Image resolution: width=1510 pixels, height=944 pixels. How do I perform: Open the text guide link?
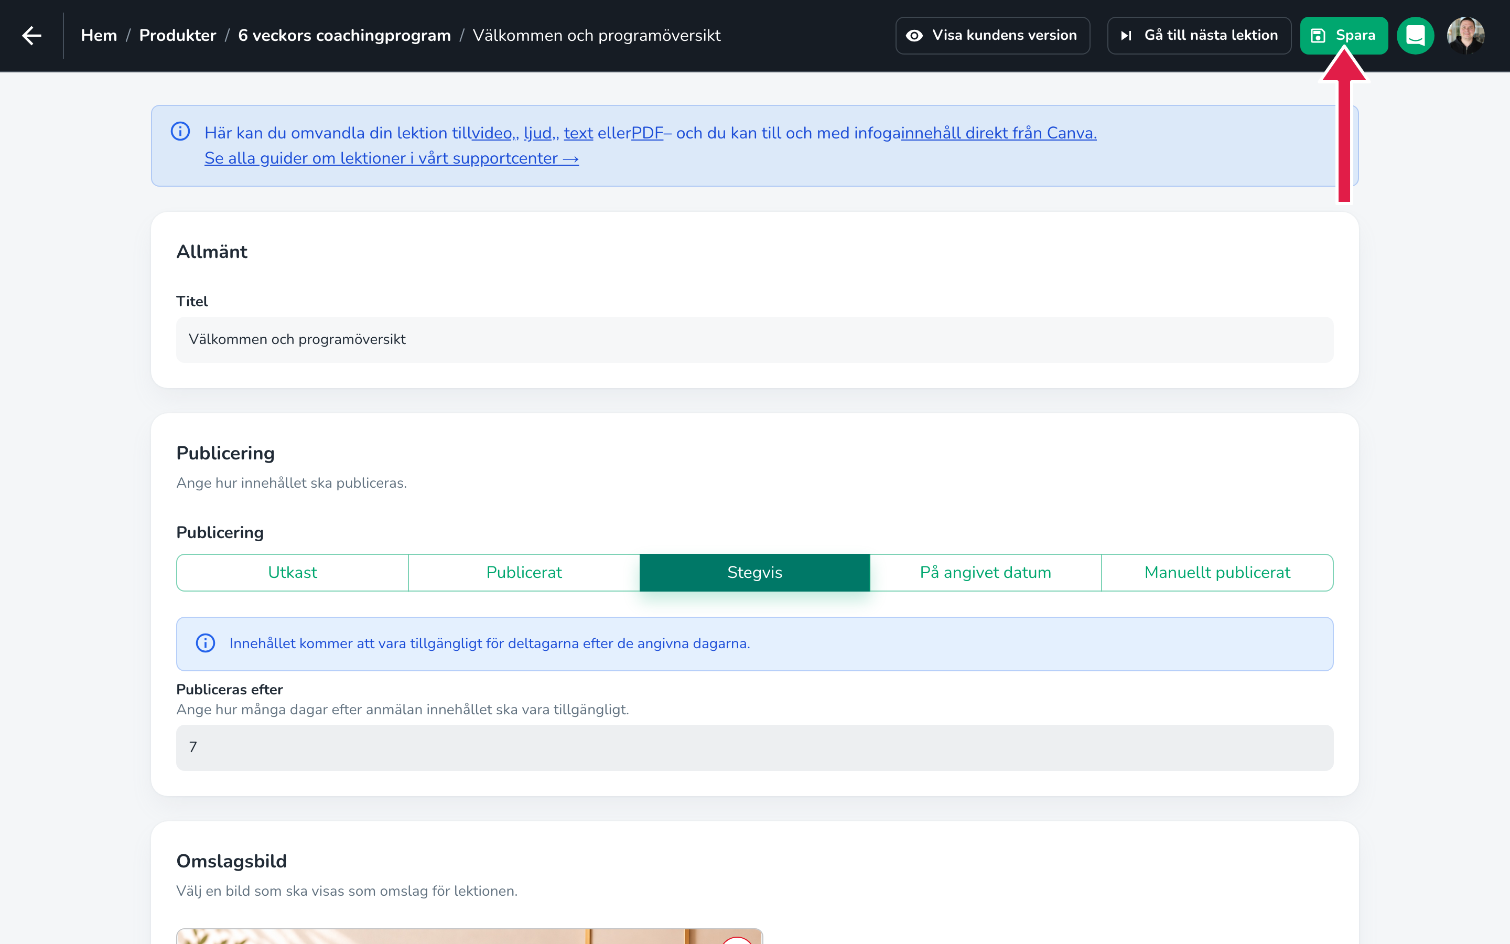coord(578,133)
